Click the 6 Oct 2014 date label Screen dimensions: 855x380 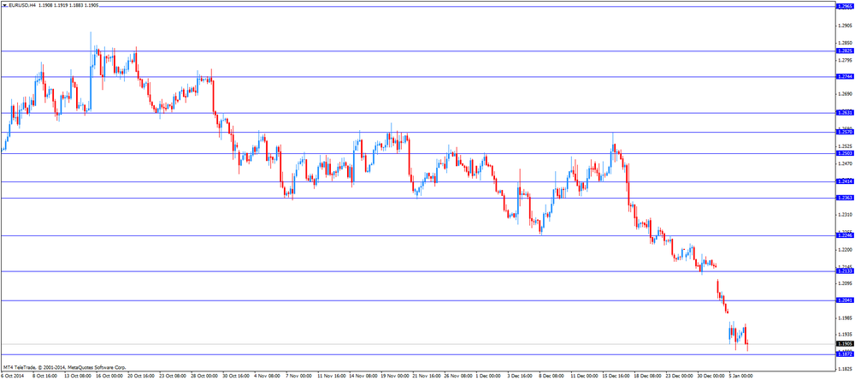tap(13, 377)
